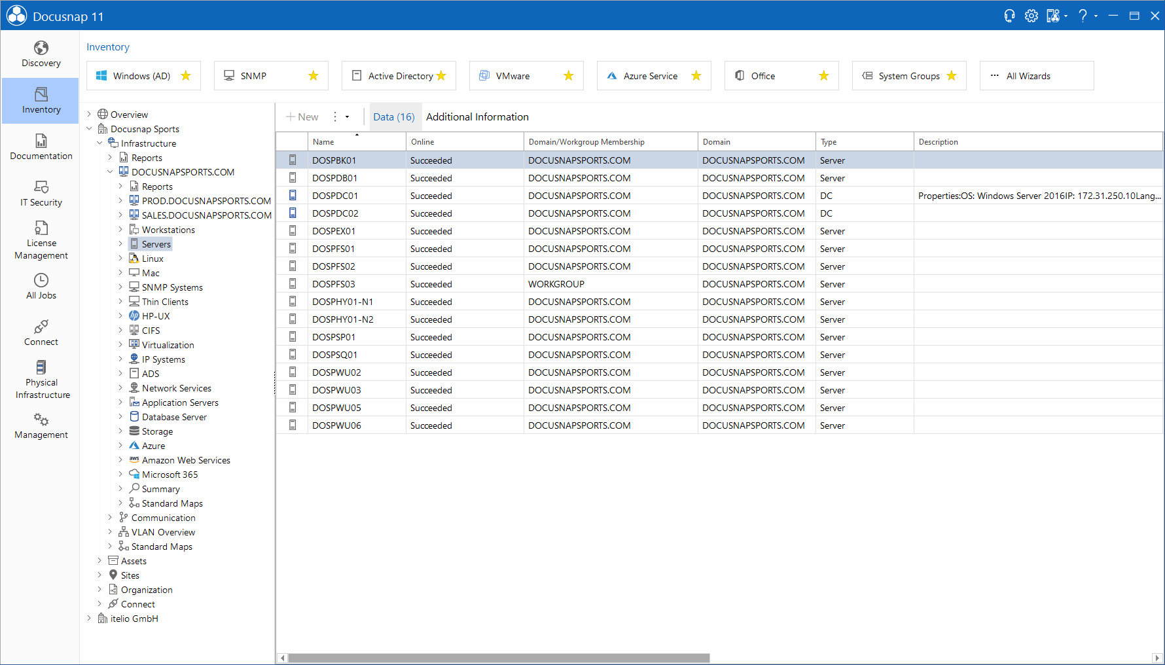Open the Documentation section
Viewport: 1165px width, 665px height.
(41, 147)
